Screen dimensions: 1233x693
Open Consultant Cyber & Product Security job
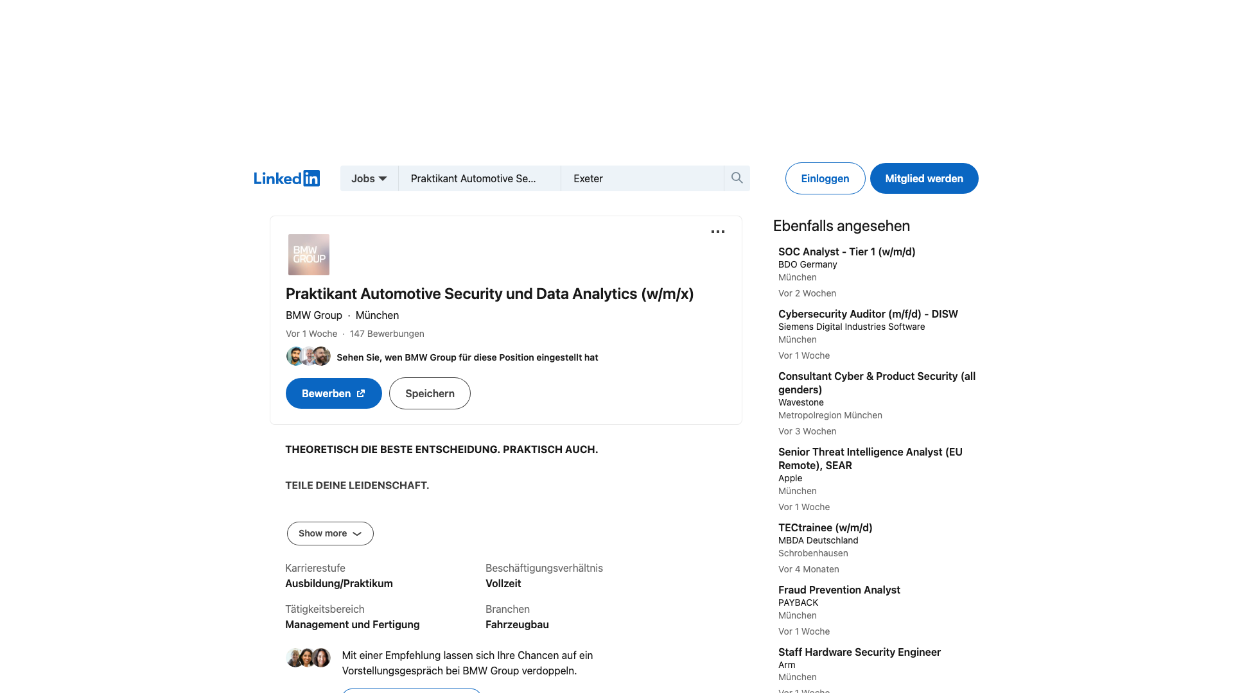[x=877, y=383]
